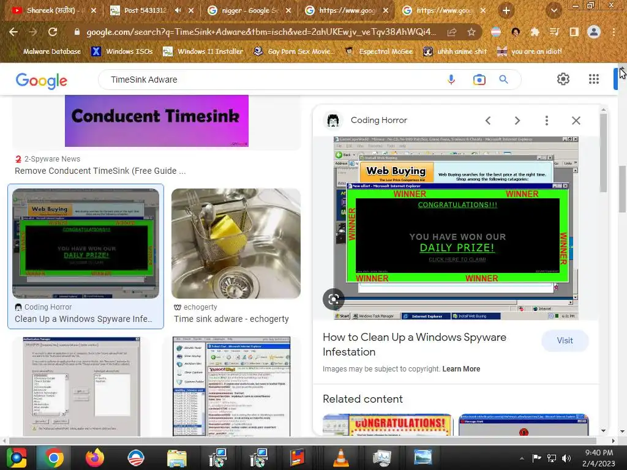Open clock showing 9:40 PM
This screenshot has width=627, height=470.
point(599,458)
